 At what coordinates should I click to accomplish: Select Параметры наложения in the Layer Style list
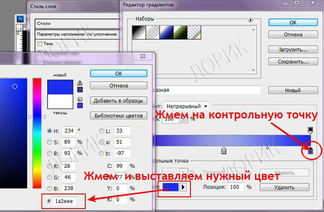point(77,34)
